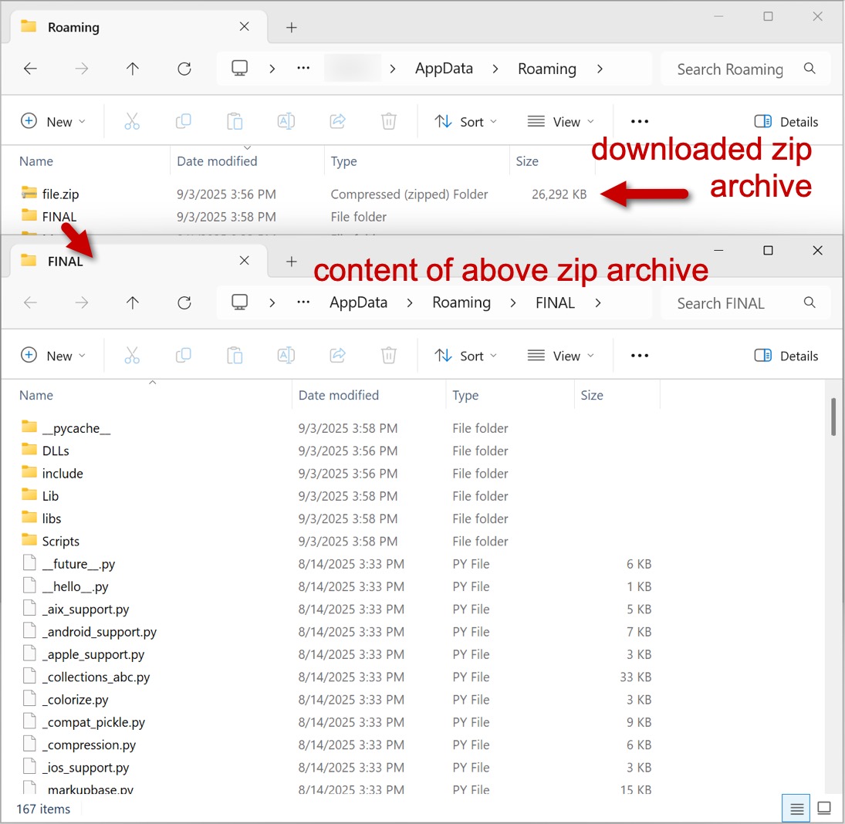Click the Date modified column header in FINAL window

(x=339, y=396)
